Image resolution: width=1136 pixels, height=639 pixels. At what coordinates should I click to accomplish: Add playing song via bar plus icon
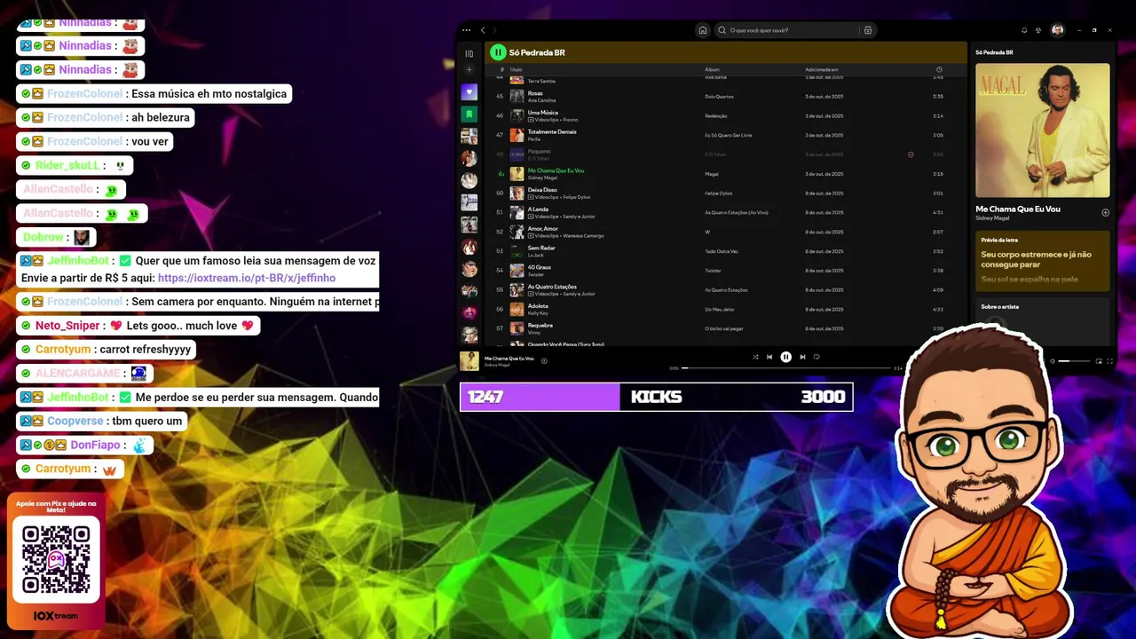544,360
